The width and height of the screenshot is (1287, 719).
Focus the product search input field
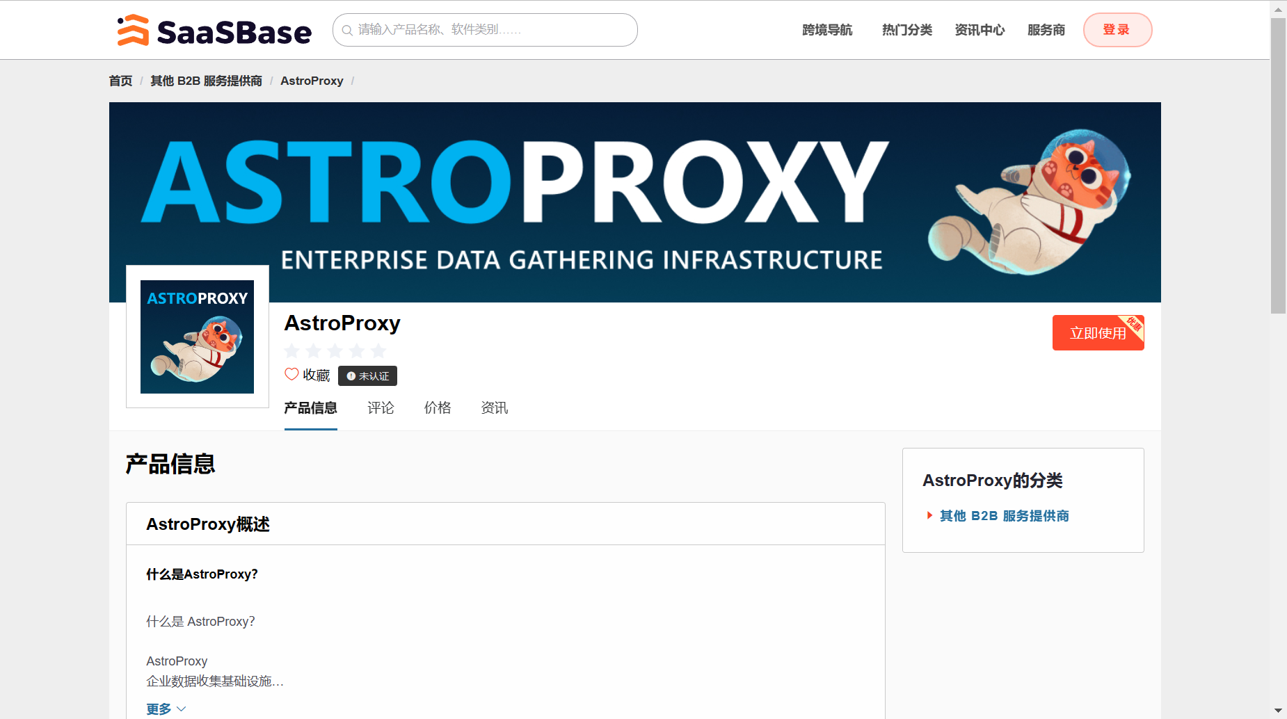(485, 30)
